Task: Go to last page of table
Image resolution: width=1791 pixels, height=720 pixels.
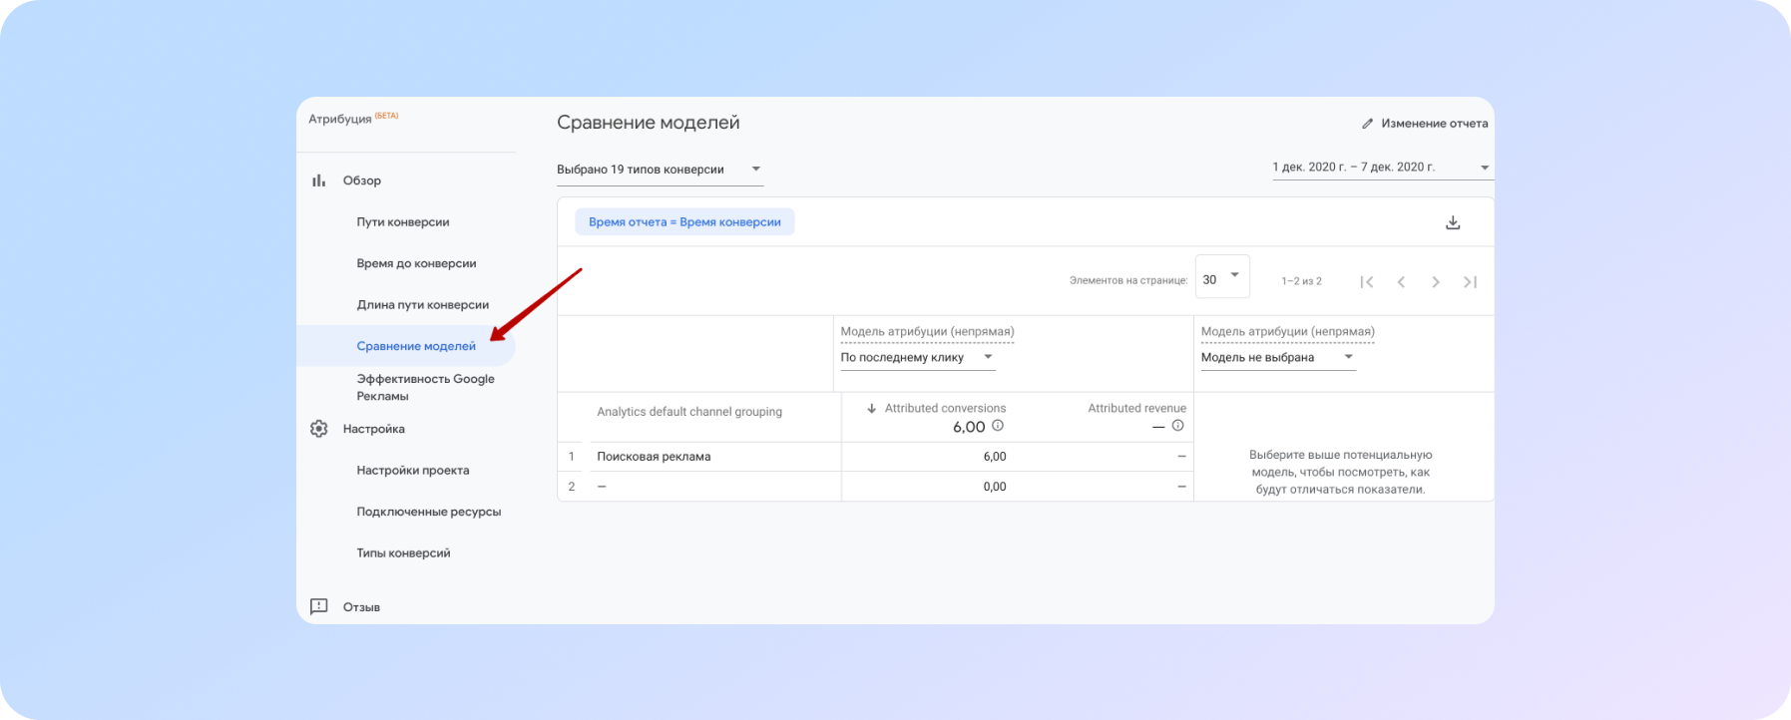Action: click(x=1470, y=282)
